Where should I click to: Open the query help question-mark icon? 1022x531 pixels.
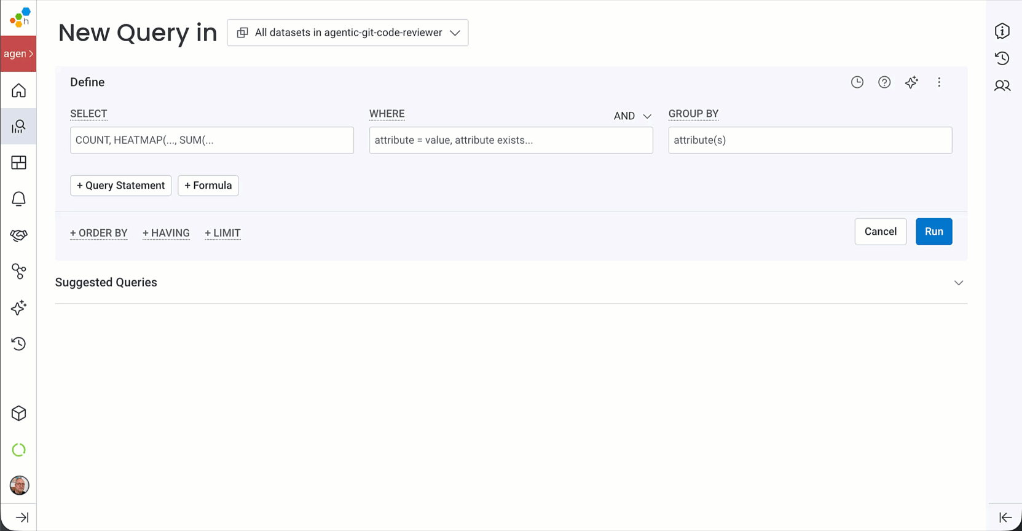tap(884, 82)
